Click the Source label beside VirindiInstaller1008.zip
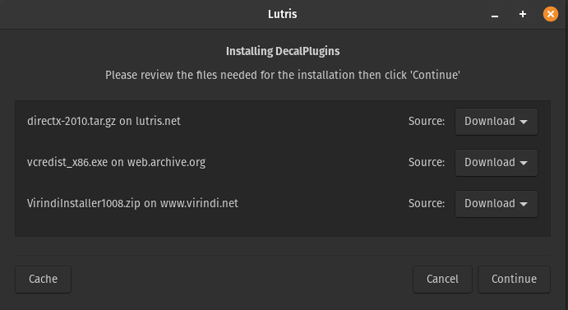568x310 pixels. coord(426,204)
